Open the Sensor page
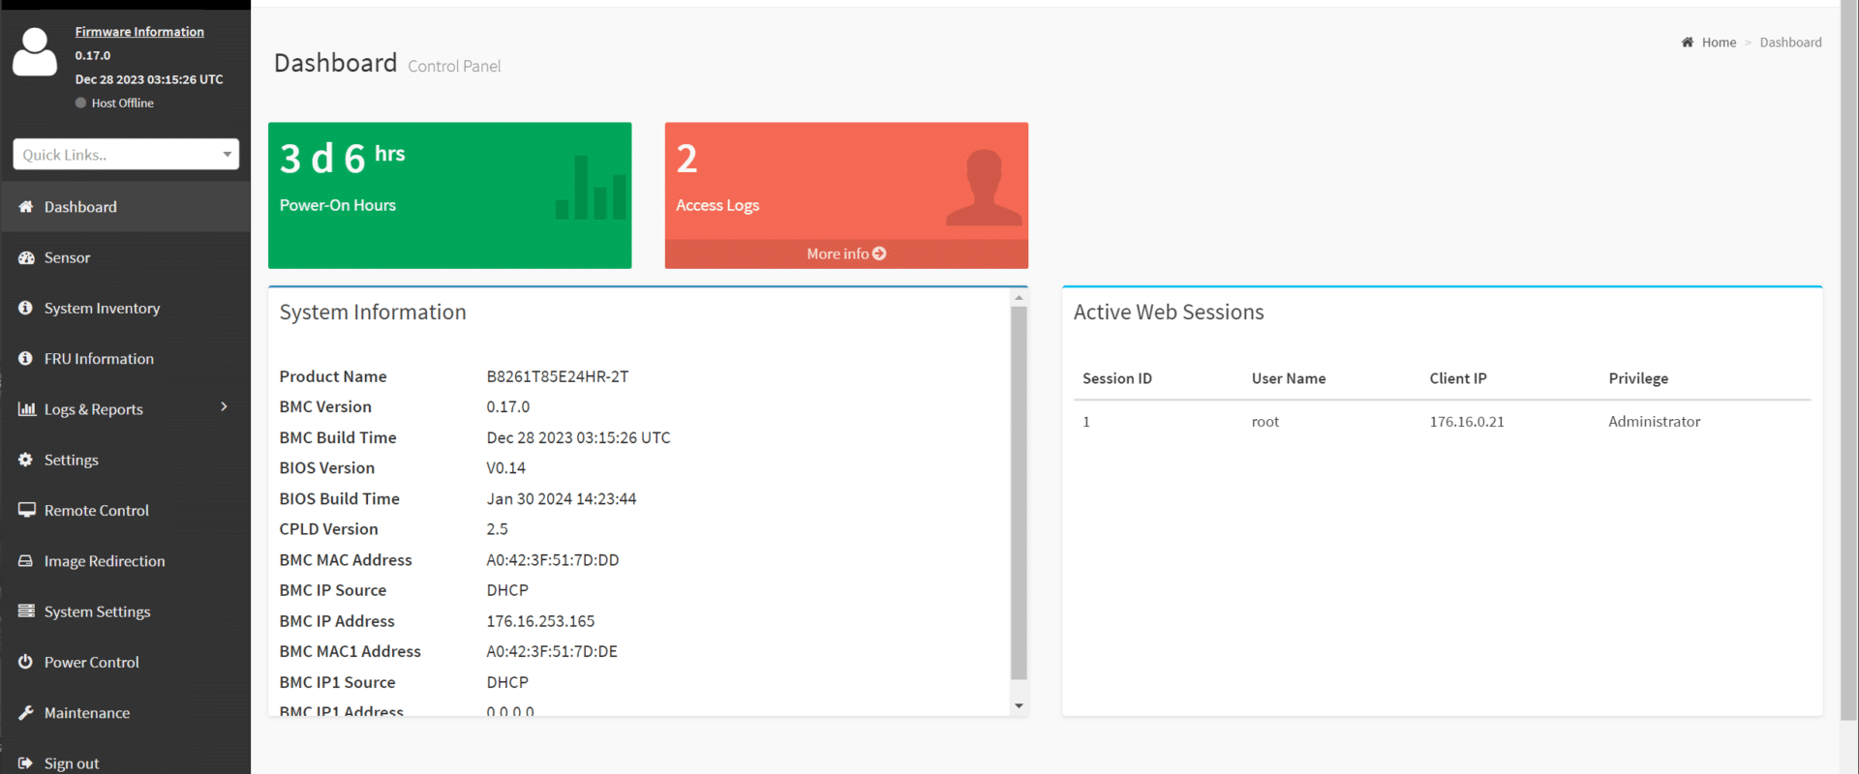The width and height of the screenshot is (1859, 774). [126, 257]
